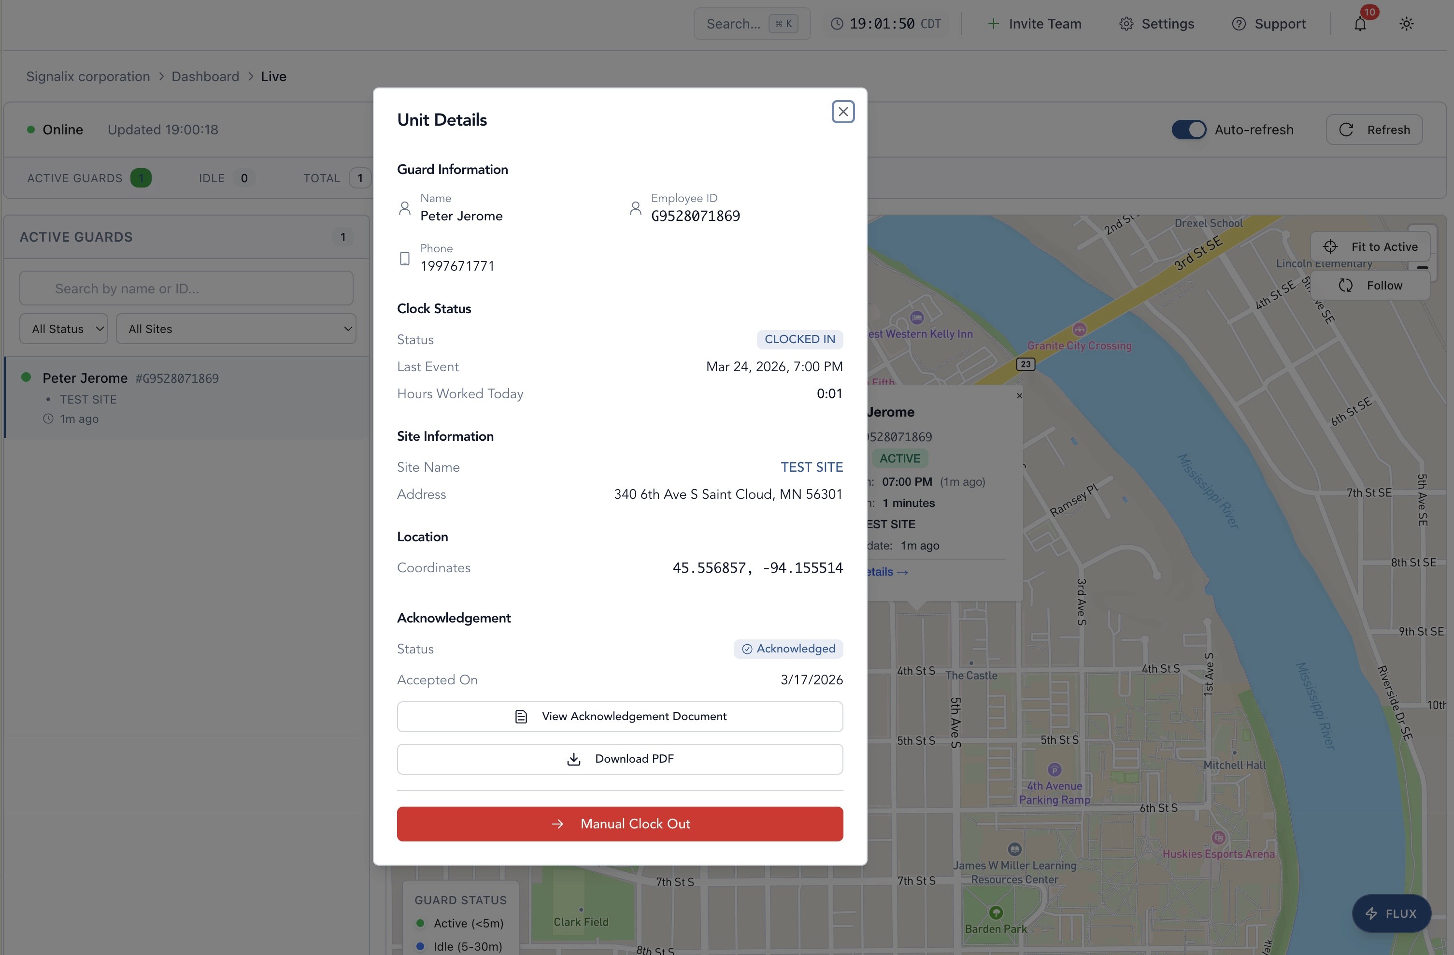This screenshot has width=1454, height=955.
Task: Go to Dashboard breadcrumb
Action: tap(205, 76)
